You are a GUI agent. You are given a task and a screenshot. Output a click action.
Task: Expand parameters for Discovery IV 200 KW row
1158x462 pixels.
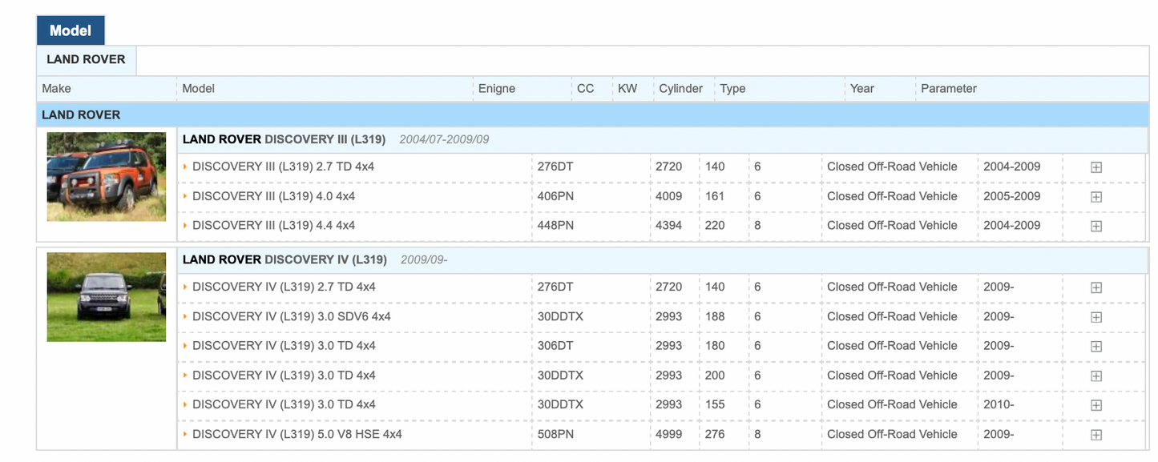(x=1096, y=376)
